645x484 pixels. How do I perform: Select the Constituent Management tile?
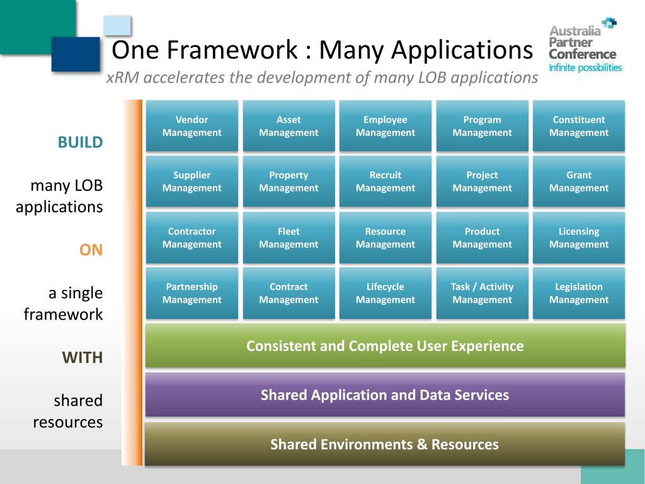[579, 126]
